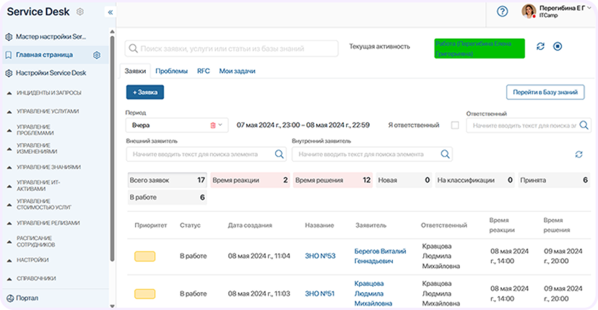Refresh the list via icon below Ответственный
This screenshot has height=310, width=598.
(x=579, y=154)
